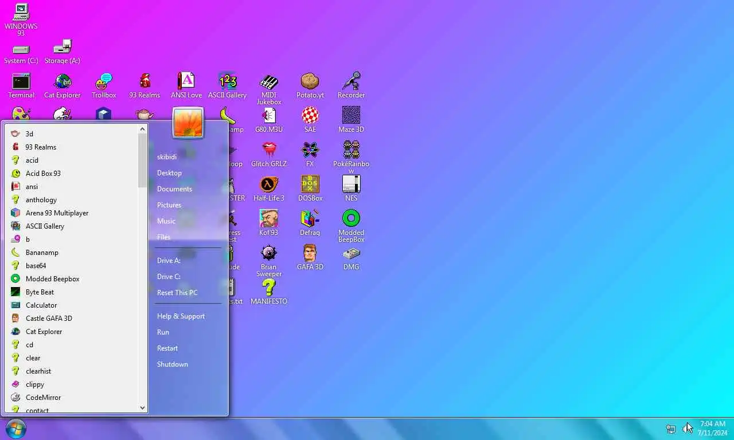Open Maze 3D desktop icon
This screenshot has width=734, height=440.
[x=352, y=120]
